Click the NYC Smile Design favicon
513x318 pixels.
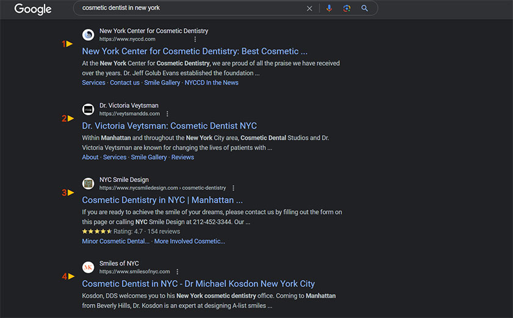[x=88, y=183]
